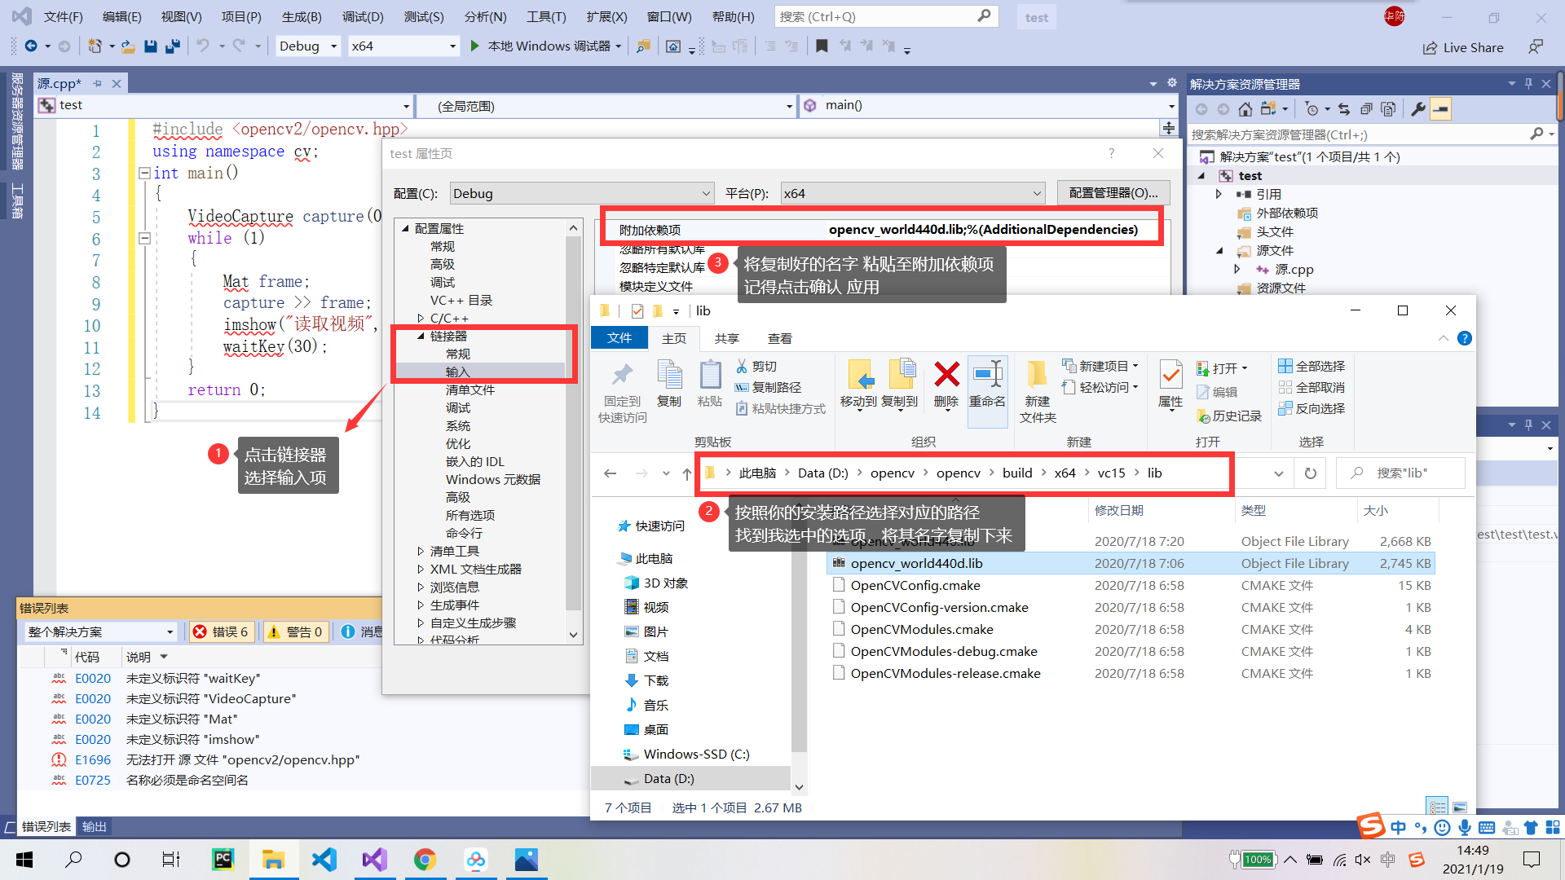The image size is (1565, 880).
Task: Select all items in Explorer ribbon
Action: click(1312, 367)
